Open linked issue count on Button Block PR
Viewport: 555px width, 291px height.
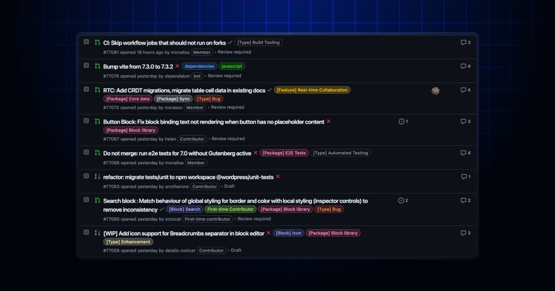point(403,122)
